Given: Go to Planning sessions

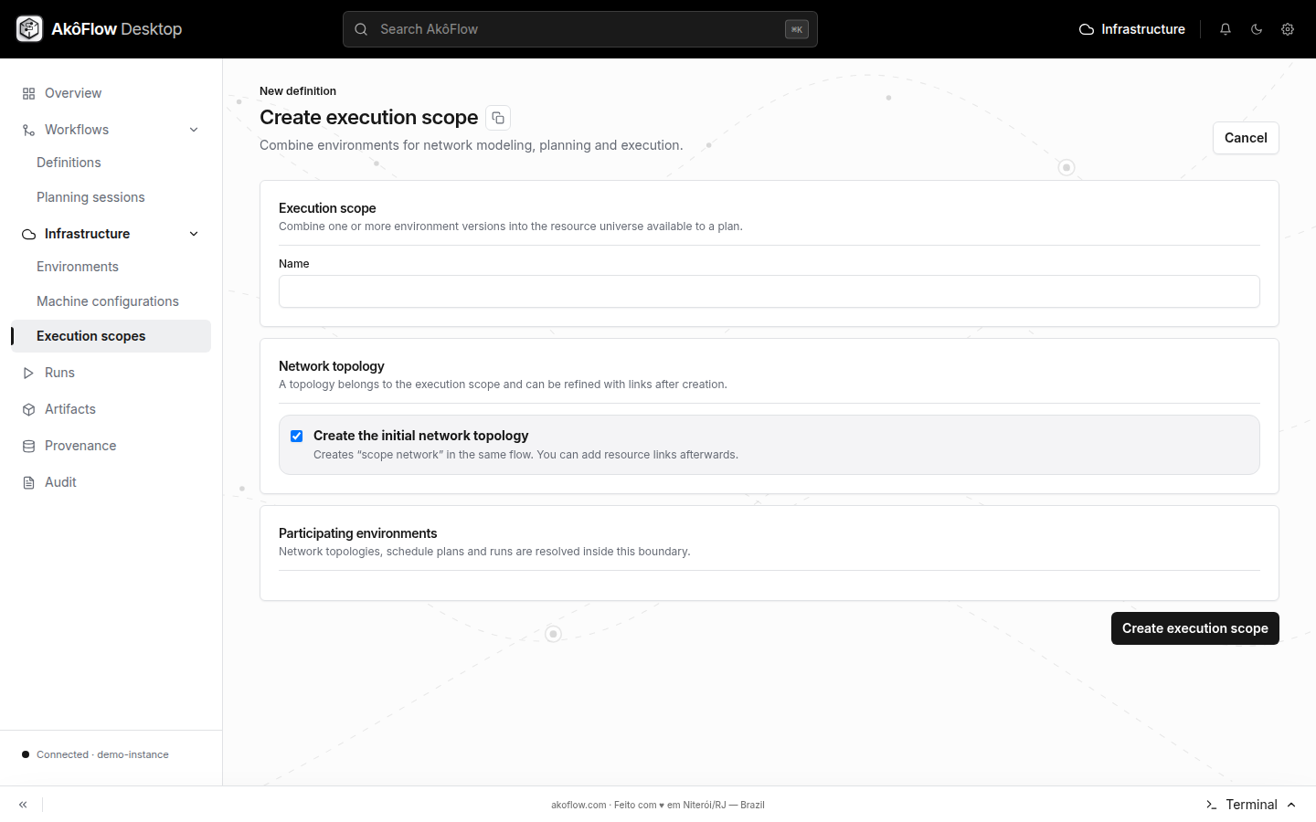Looking at the screenshot, I should point(90,197).
